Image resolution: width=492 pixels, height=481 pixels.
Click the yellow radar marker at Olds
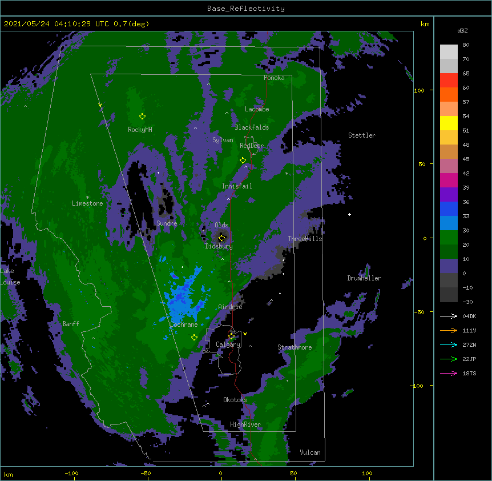point(221,238)
